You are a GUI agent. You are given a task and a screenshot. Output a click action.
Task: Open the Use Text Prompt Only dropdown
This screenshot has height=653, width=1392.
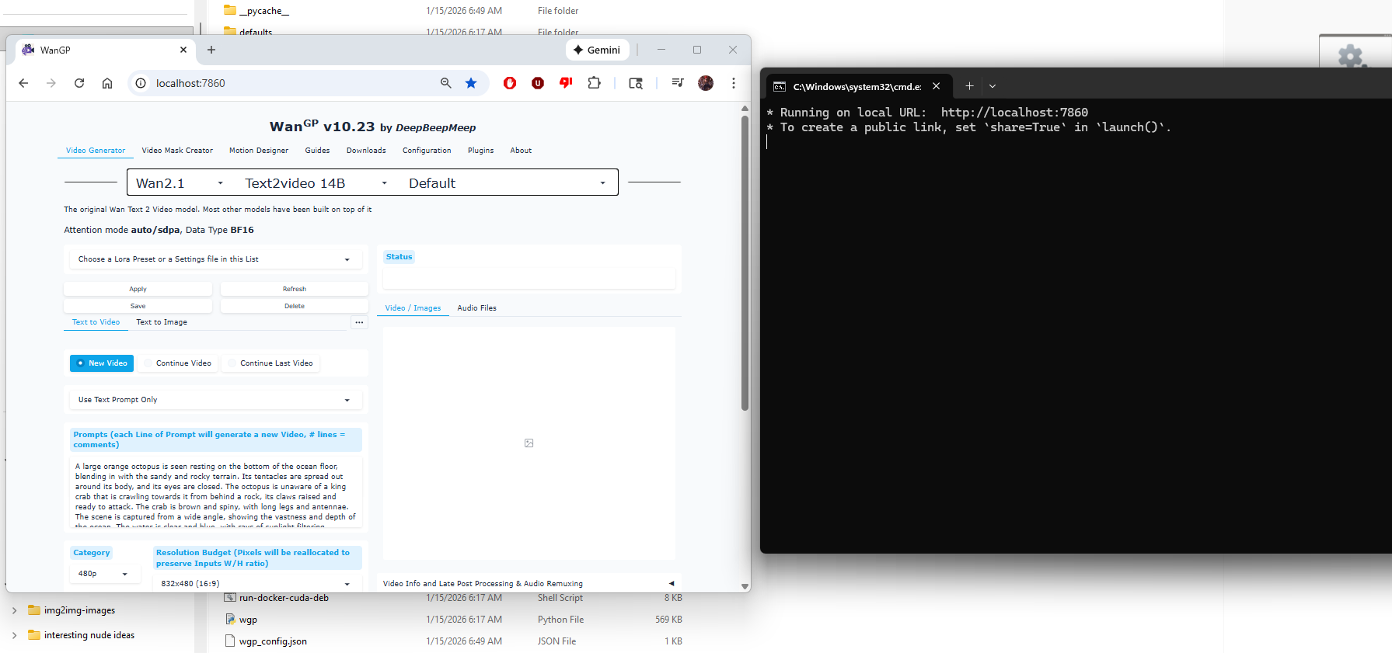[215, 400]
